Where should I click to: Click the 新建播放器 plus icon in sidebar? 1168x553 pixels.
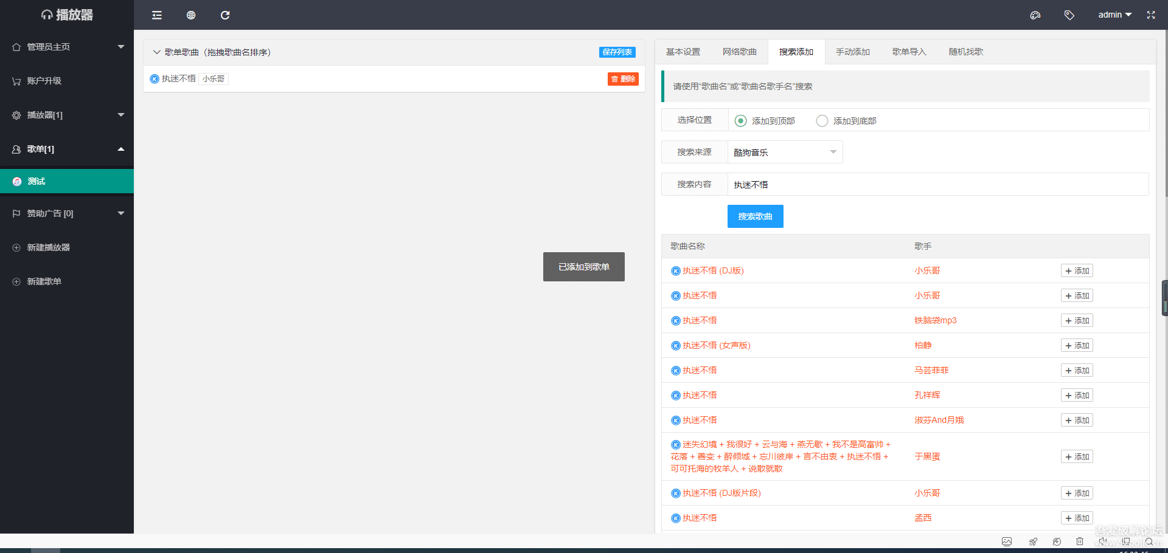15,247
